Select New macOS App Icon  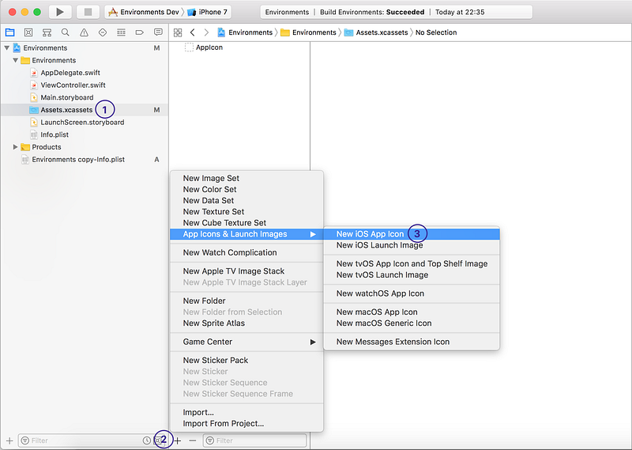click(412, 312)
